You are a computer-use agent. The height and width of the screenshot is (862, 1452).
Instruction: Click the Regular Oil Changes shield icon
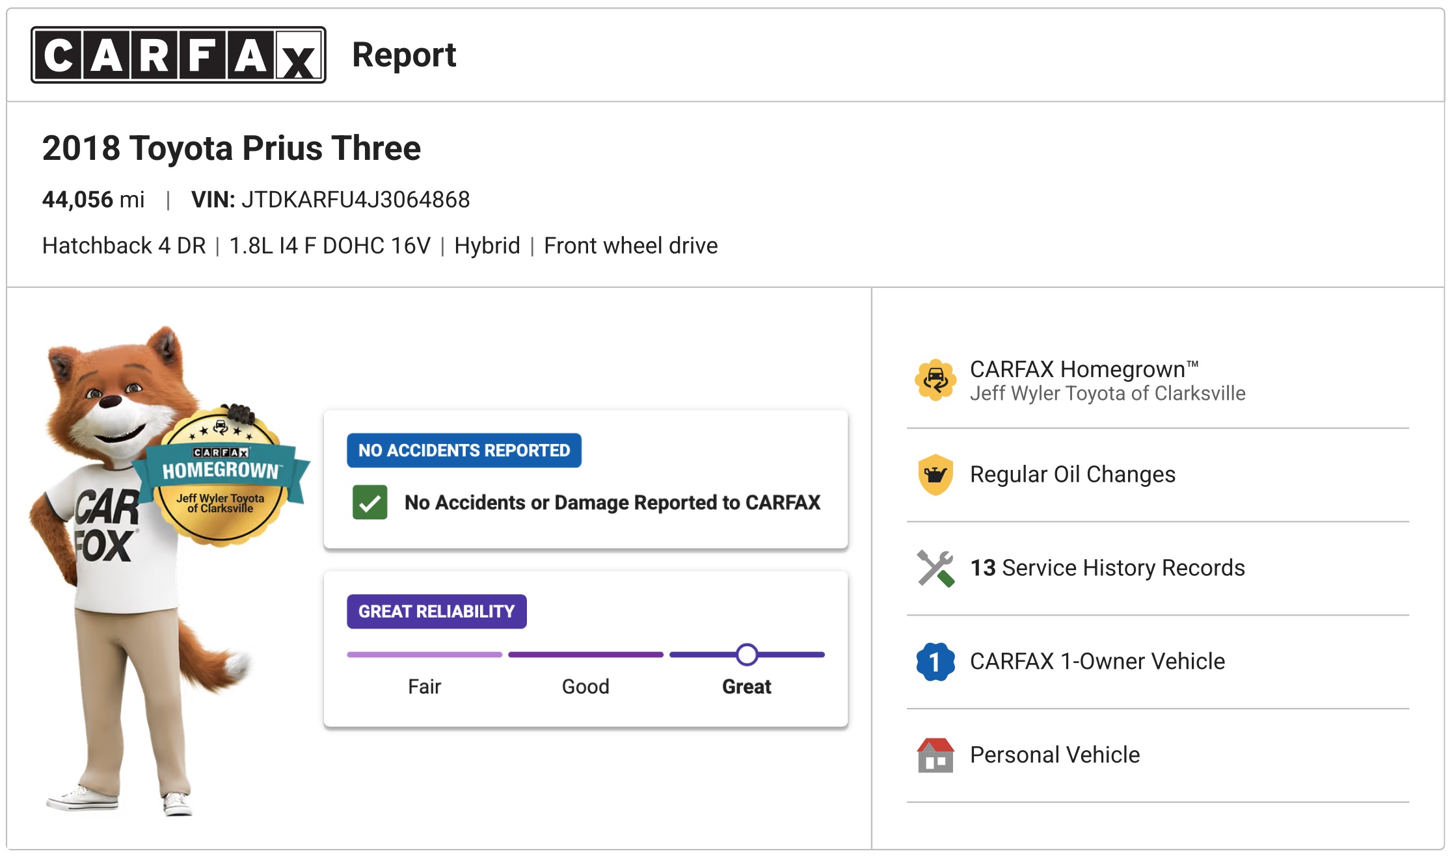tap(935, 475)
